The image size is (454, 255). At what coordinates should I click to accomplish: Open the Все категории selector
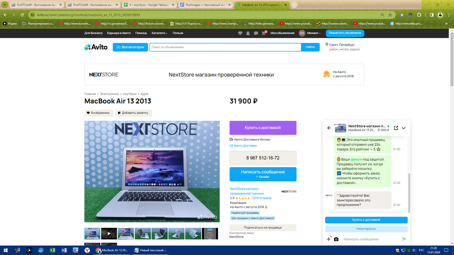coord(130,47)
